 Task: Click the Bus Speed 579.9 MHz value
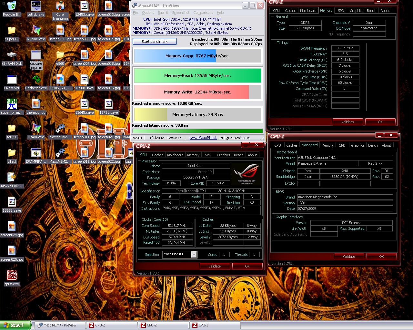tap(177, 237)
